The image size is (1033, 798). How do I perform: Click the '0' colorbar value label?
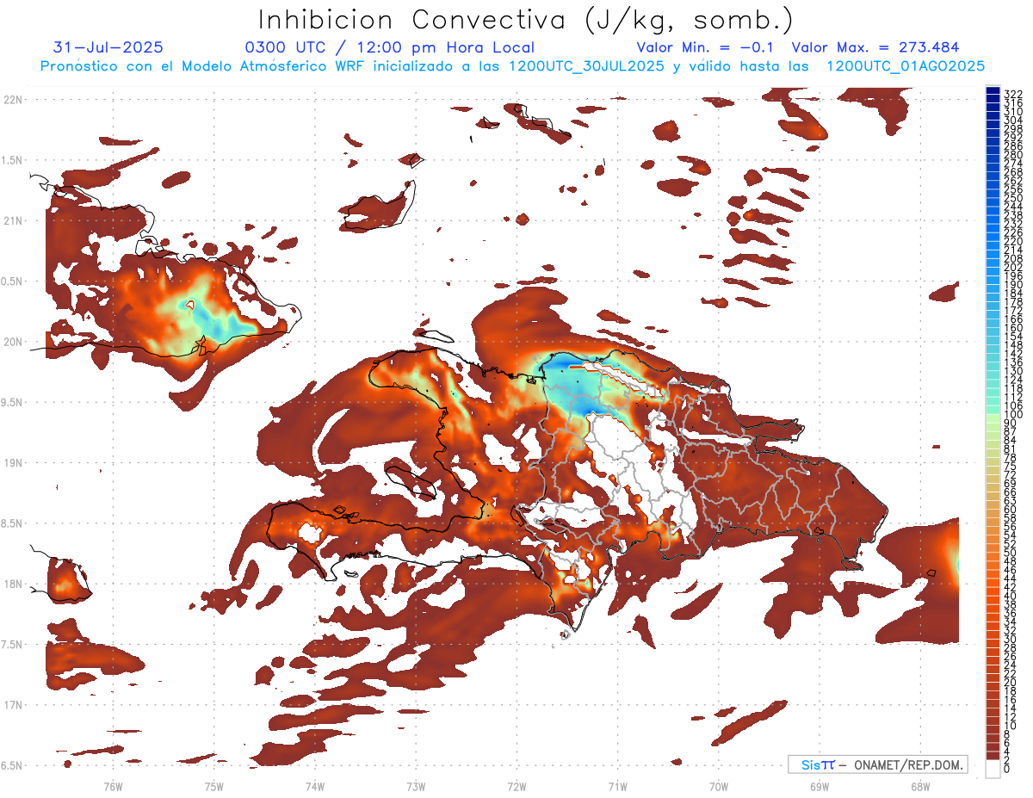(x=1008, y=770)
